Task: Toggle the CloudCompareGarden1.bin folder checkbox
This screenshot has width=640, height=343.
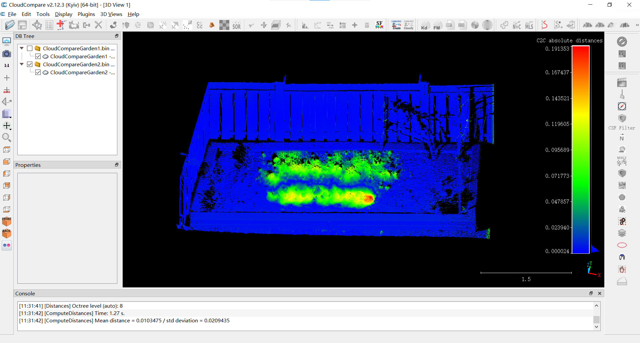Action: point(30,48)
